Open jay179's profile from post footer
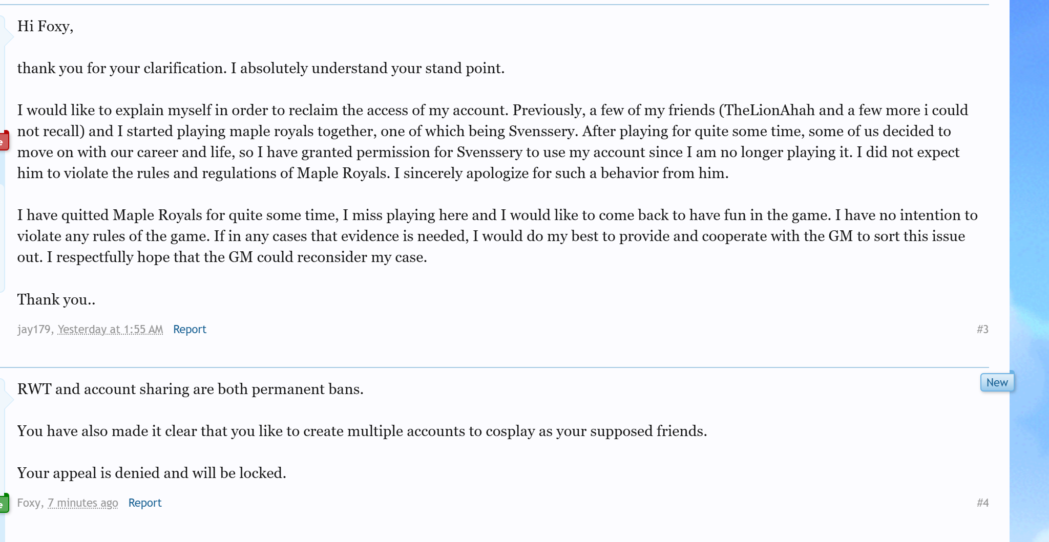The image size is (1049, 542). tap(33, 329)
